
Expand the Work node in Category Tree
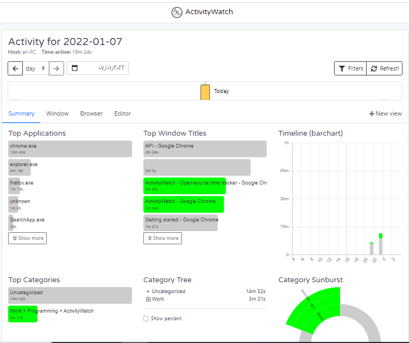click(148, 299)
